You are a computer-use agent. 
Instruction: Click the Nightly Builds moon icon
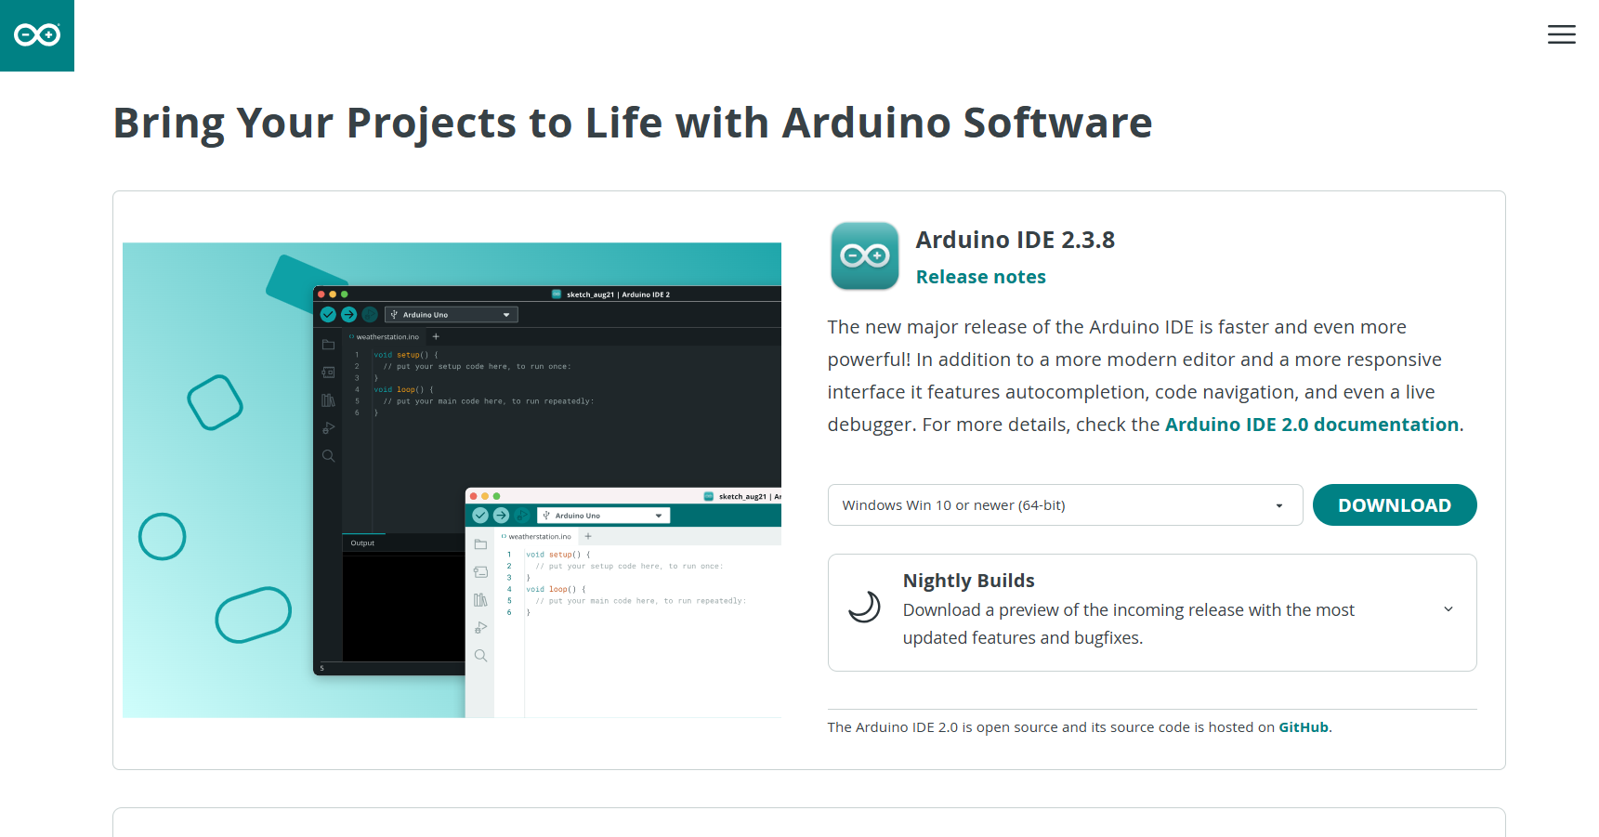(x=864, y=608)
